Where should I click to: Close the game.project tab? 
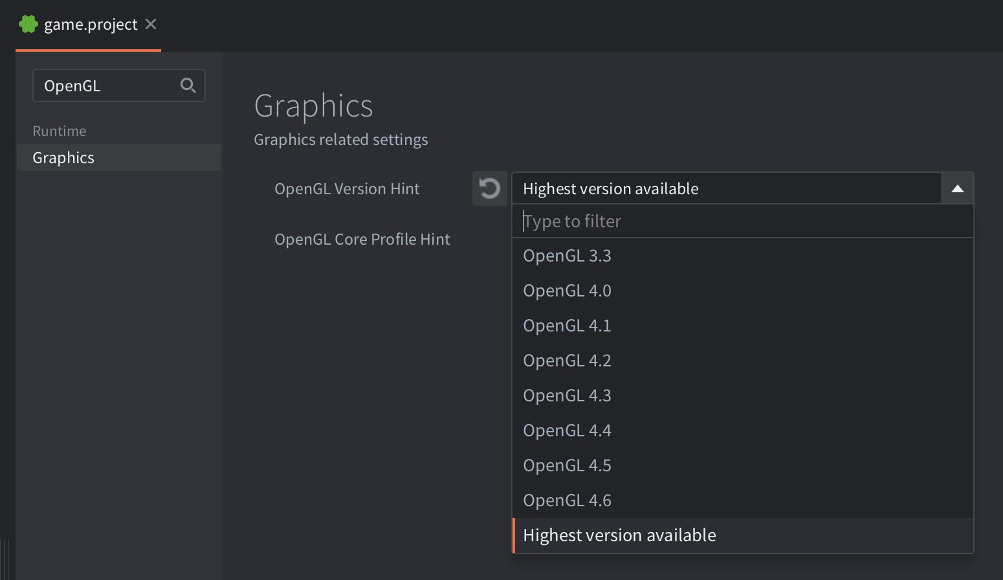point(150,23)
